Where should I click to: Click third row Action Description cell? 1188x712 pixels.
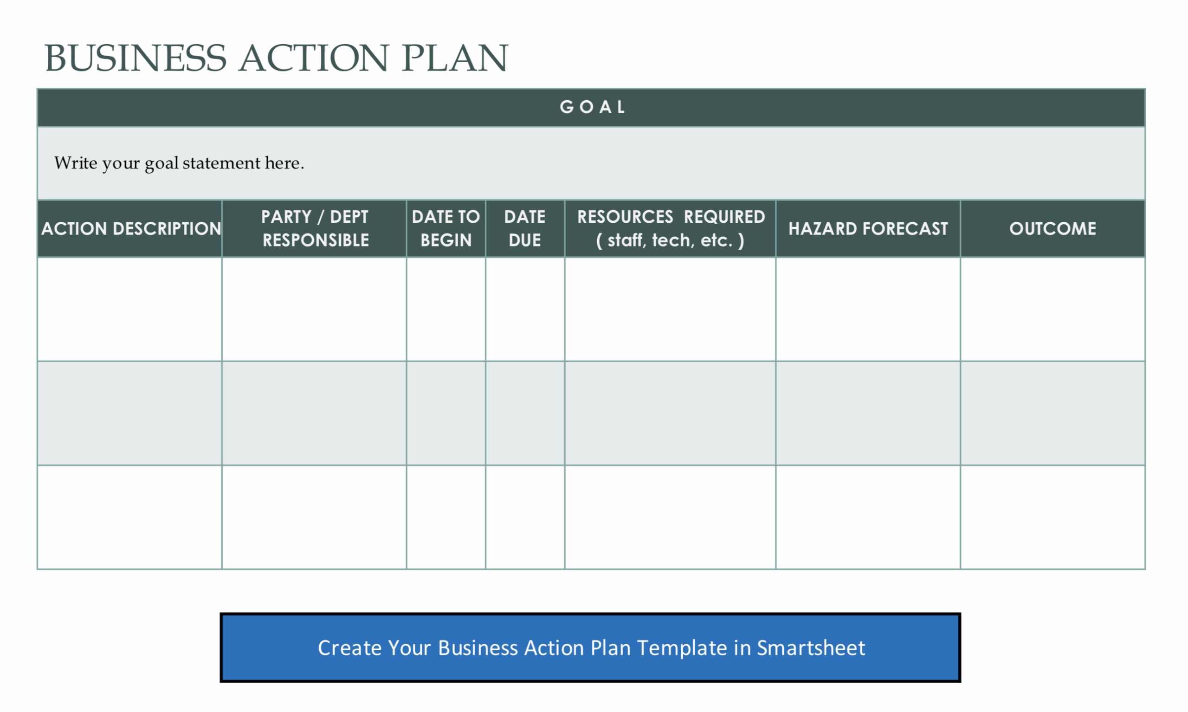[130, 518]
